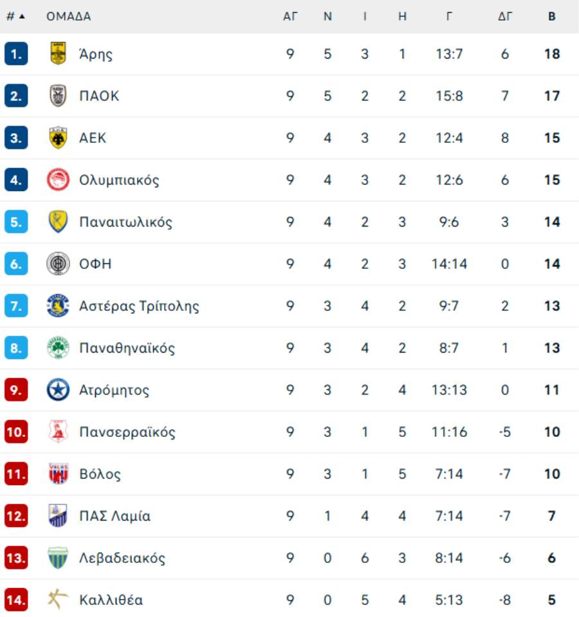This screenshot has width=579, height=617.
Task: Click the ΟΜΑΔΑ column header
Action: click(69, 17)
